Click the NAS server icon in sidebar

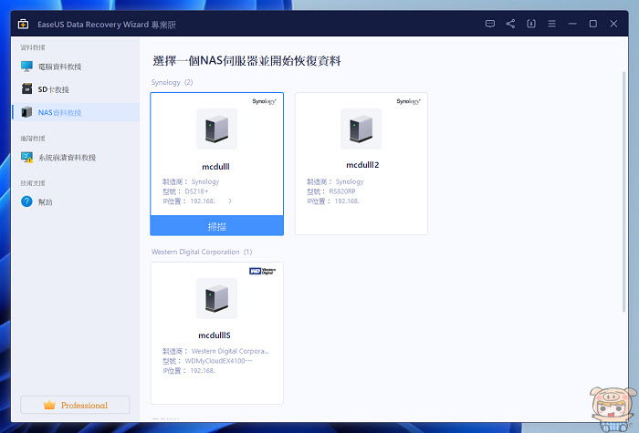click(26, 112)
